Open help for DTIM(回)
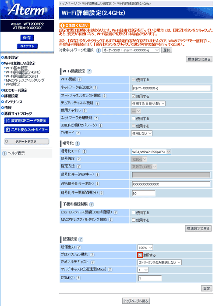The image size is (219, 306). (x=78, y=278)
